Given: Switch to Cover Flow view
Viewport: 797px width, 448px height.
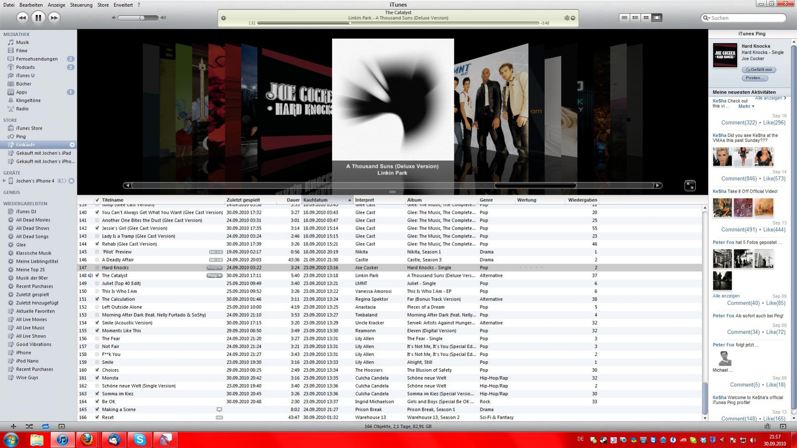Looking at the screenshot, I should point(657,18).
